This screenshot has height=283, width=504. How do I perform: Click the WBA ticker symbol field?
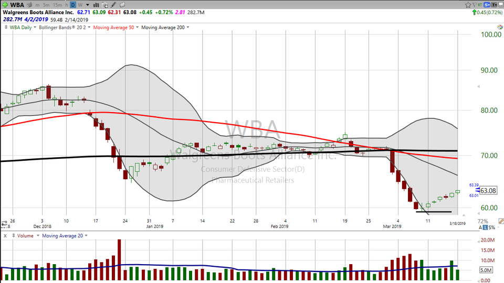pos(17,5)
